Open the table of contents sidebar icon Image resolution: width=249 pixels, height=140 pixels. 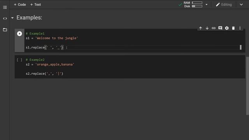[x=5, y=7]
